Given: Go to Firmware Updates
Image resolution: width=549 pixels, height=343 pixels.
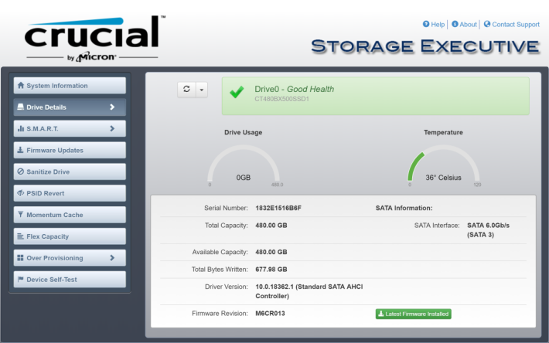Looking at the screenshot, I should point(70,150).
